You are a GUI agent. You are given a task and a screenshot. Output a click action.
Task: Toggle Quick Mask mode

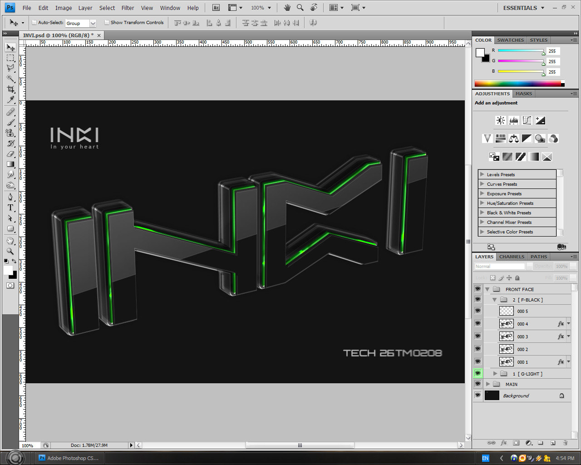click(10, 285)
